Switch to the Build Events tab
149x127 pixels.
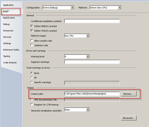tap(9, 18)
